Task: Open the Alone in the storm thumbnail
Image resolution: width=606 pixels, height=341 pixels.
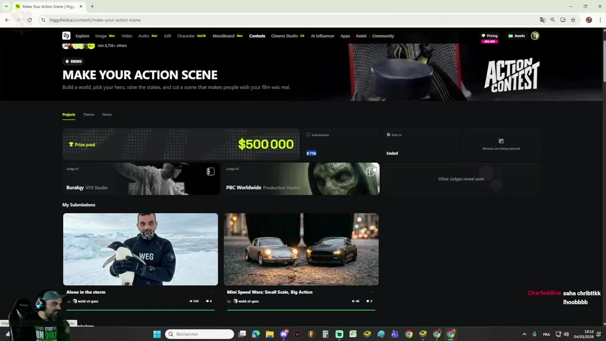Action: coord(141,249)
